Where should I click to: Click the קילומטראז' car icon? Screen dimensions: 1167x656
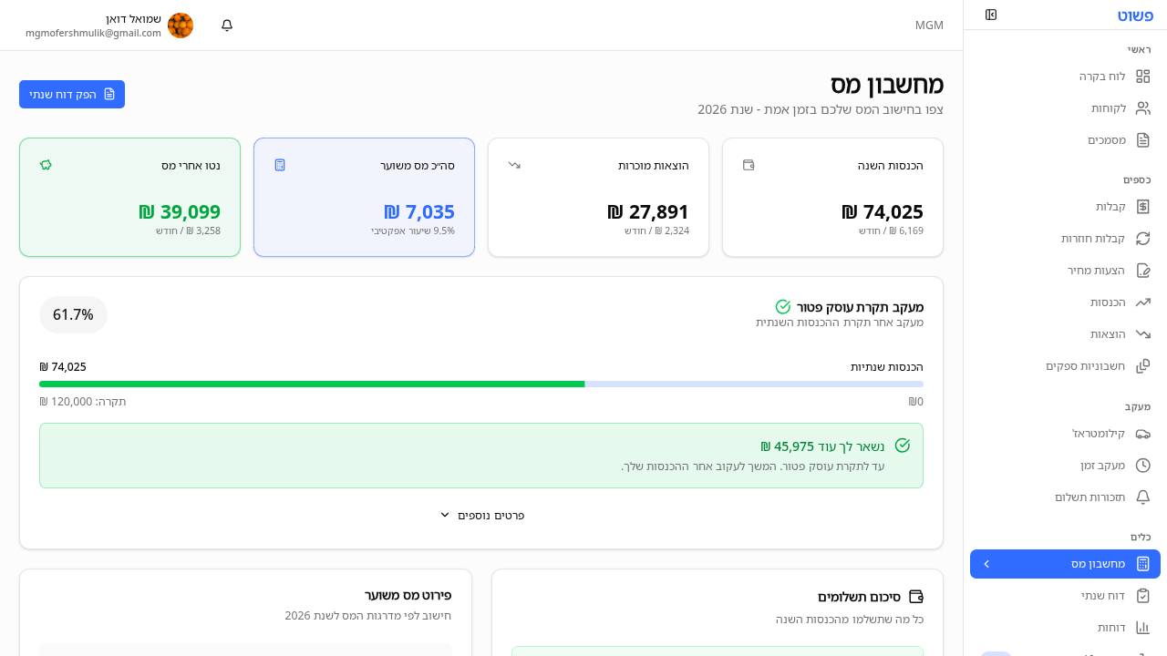(x=1142, y=434)
